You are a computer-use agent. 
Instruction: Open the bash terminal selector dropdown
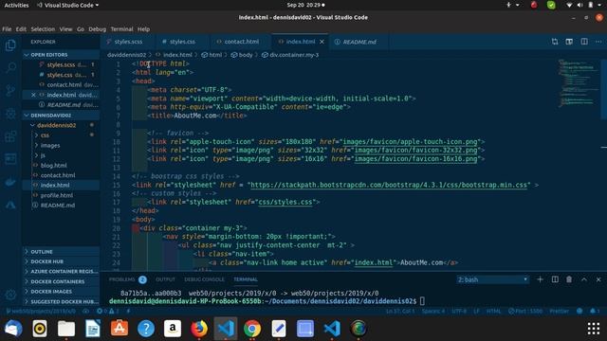pyautogui.click(x=492, y=279)
